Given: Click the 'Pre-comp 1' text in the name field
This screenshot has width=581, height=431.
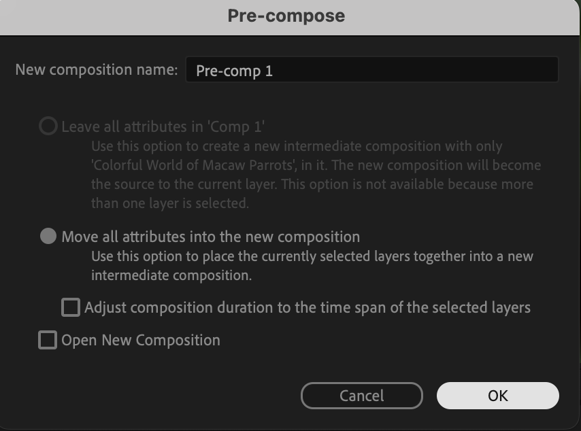Looking at the screenshot, I should [234, 71].
